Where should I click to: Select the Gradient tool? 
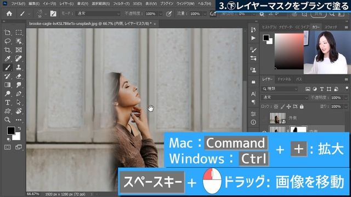click(7, 85)
